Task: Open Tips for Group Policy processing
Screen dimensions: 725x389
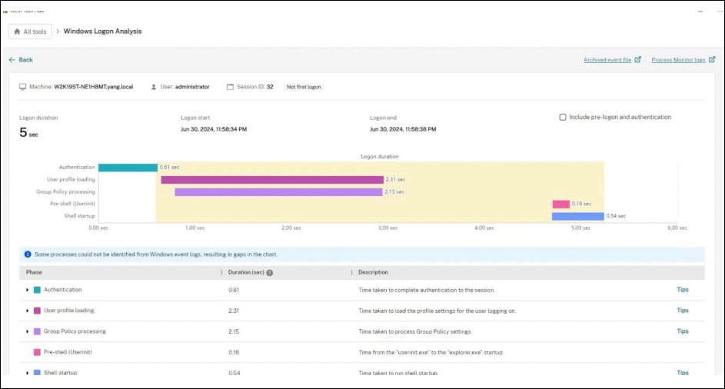Action: tap(682, 331)
